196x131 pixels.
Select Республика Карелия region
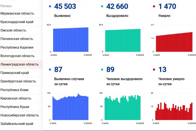[17, 47]
